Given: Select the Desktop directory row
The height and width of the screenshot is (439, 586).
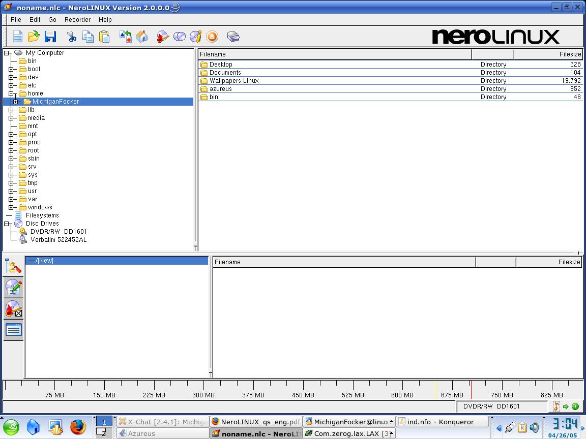Looking at the screenshot, I should click(x=391, y=64).
